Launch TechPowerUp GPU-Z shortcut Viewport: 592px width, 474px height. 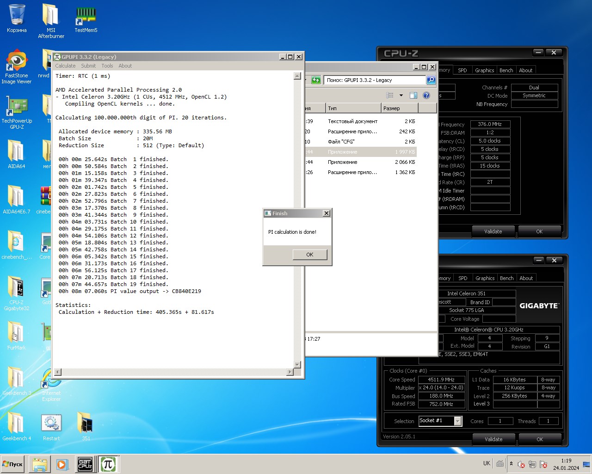tap(17, 112)
